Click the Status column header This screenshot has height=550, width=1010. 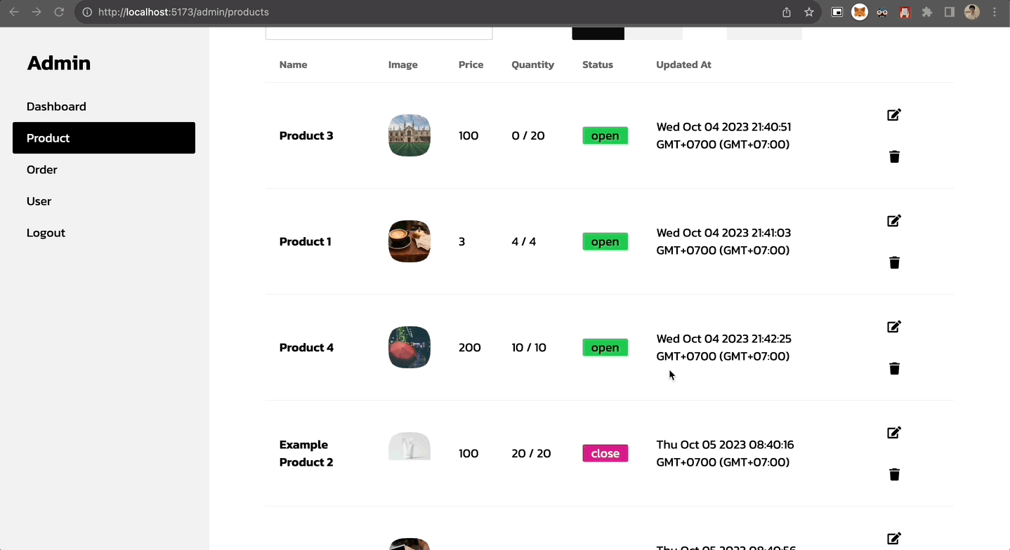click(598, 65)
